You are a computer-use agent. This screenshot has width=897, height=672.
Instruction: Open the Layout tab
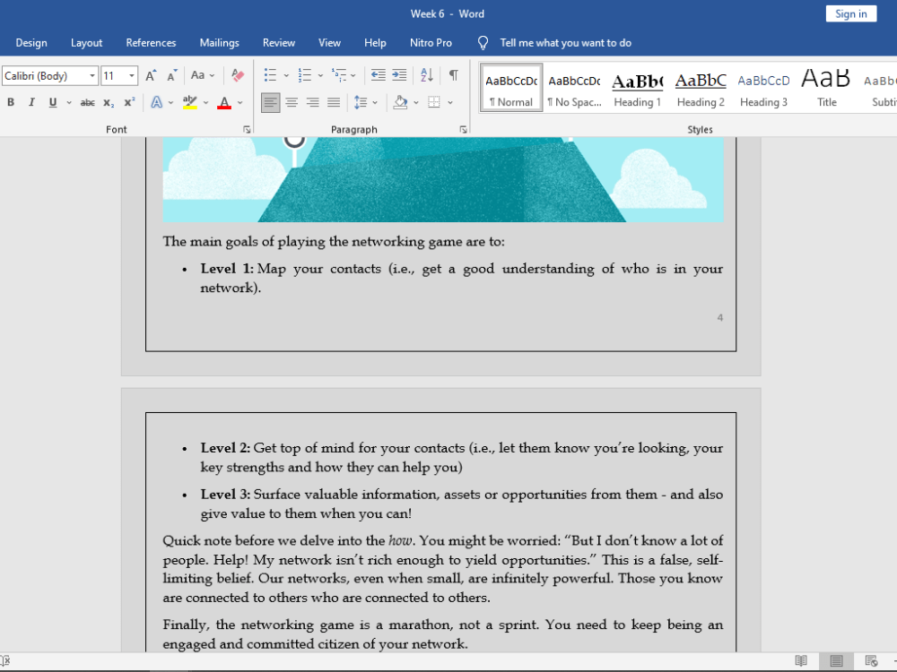pyautogui.click(x=86, y=43)
